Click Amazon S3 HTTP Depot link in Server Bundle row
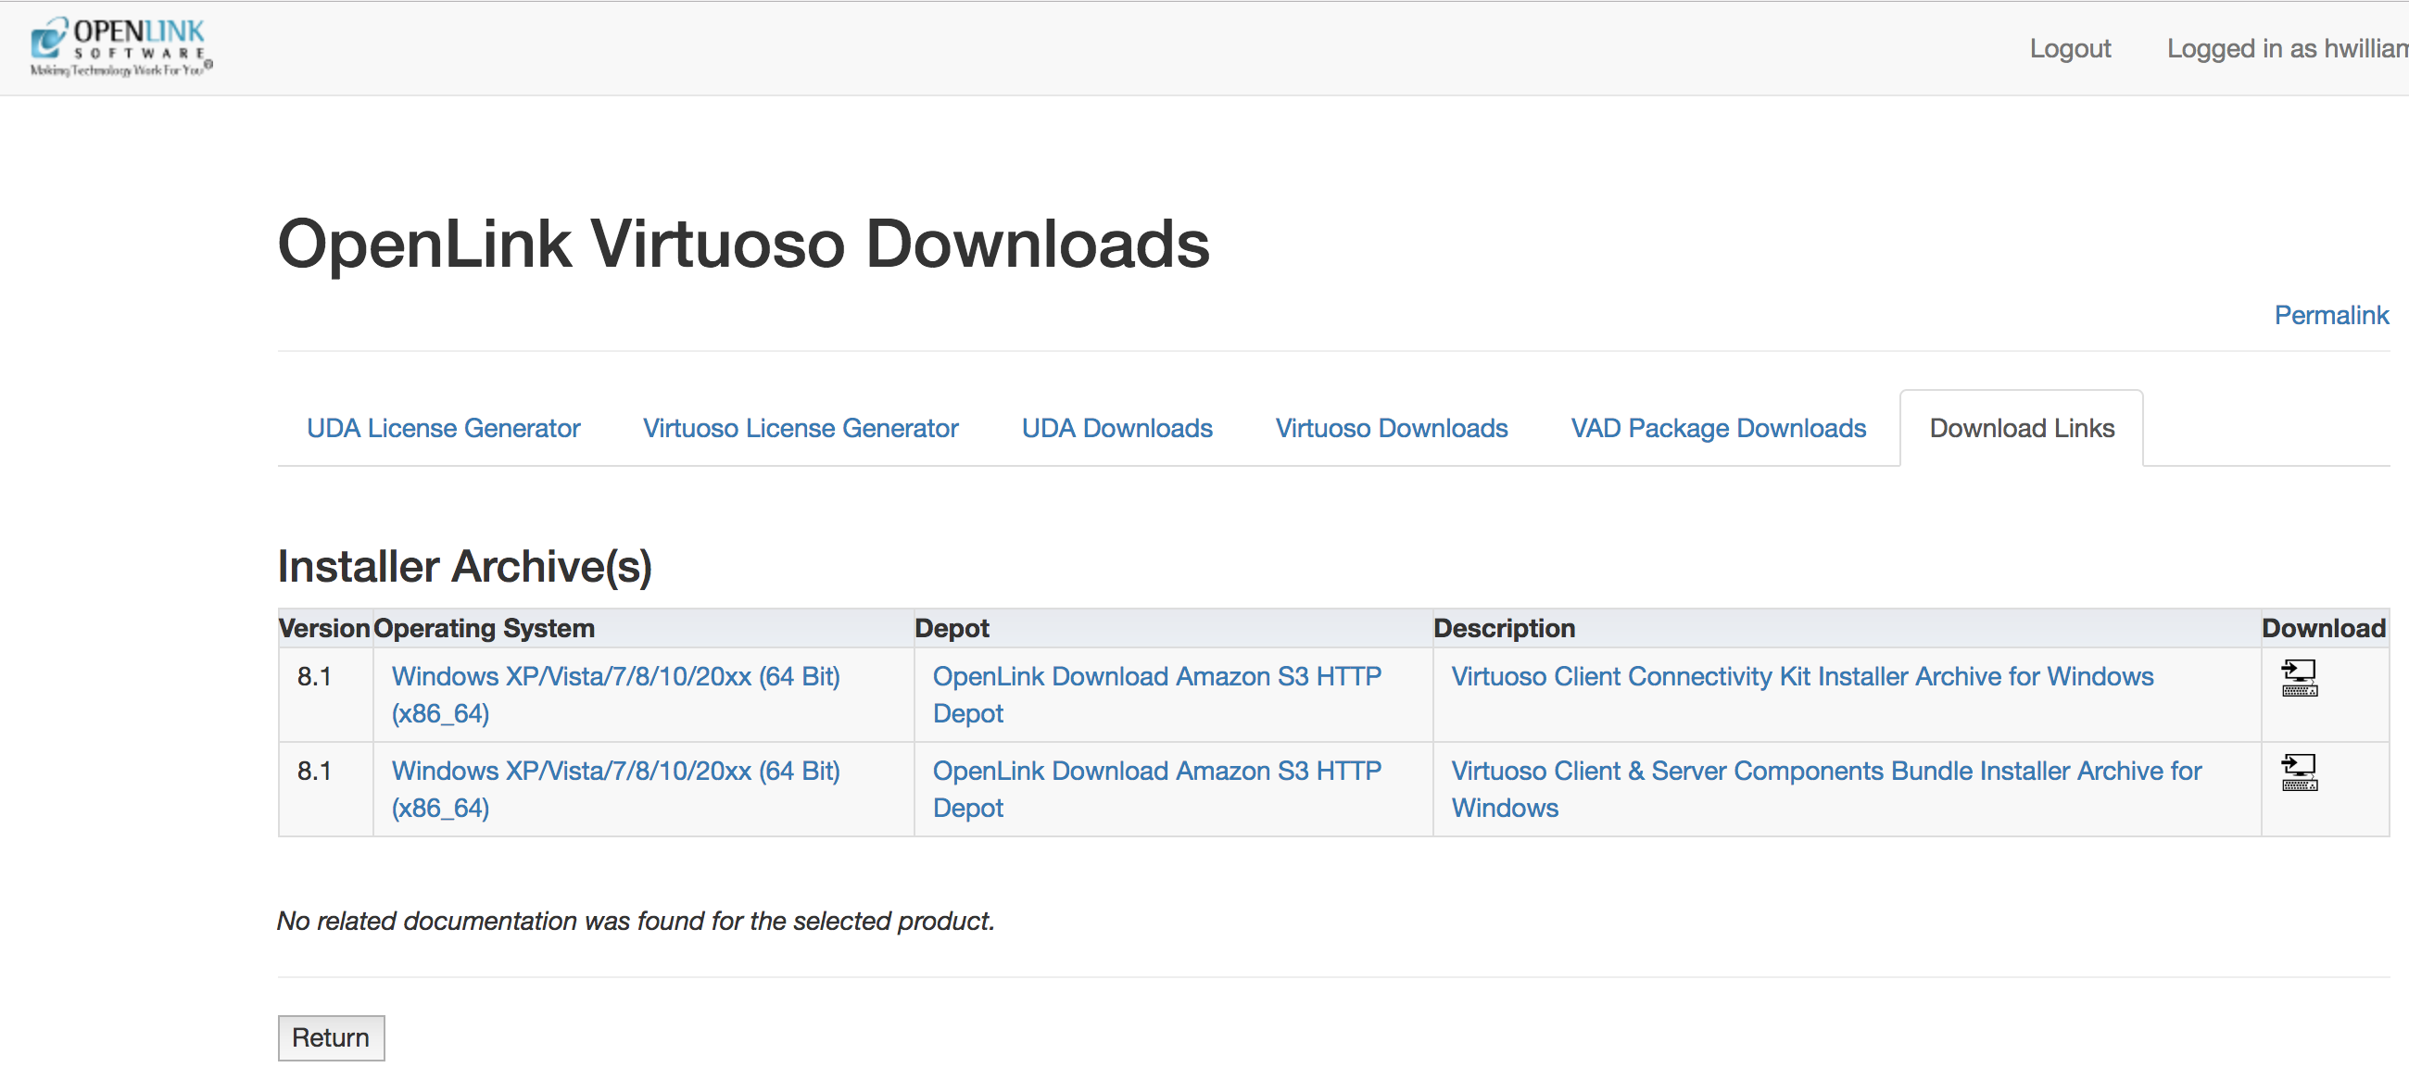This screenshot has height=1080, width=2409. coord(1157,789)
